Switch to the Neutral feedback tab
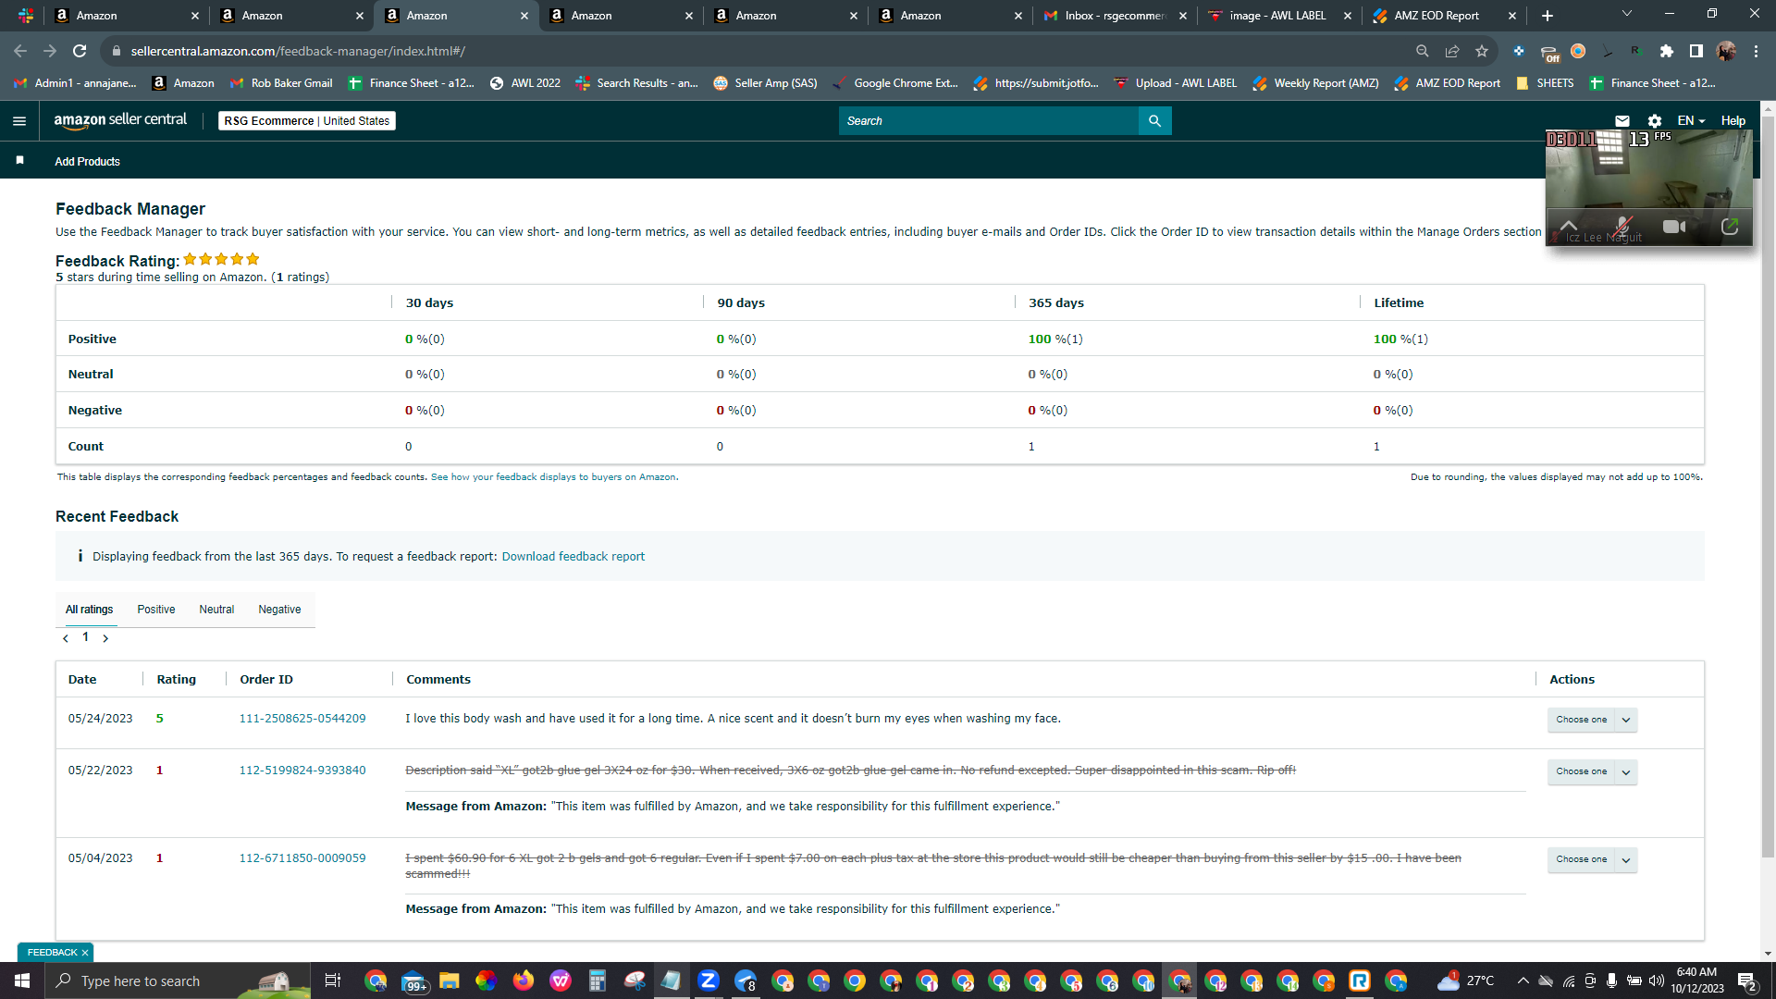 click(216, 610)
